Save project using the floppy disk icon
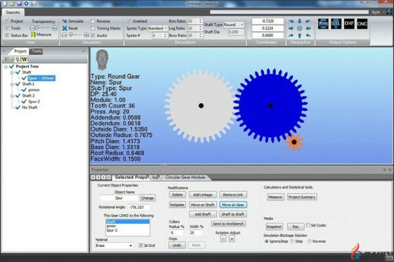 pyautogui.click(x=19, y=3)
